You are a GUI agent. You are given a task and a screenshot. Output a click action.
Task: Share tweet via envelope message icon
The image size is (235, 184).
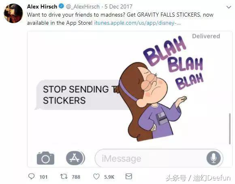tap(129, 176)
